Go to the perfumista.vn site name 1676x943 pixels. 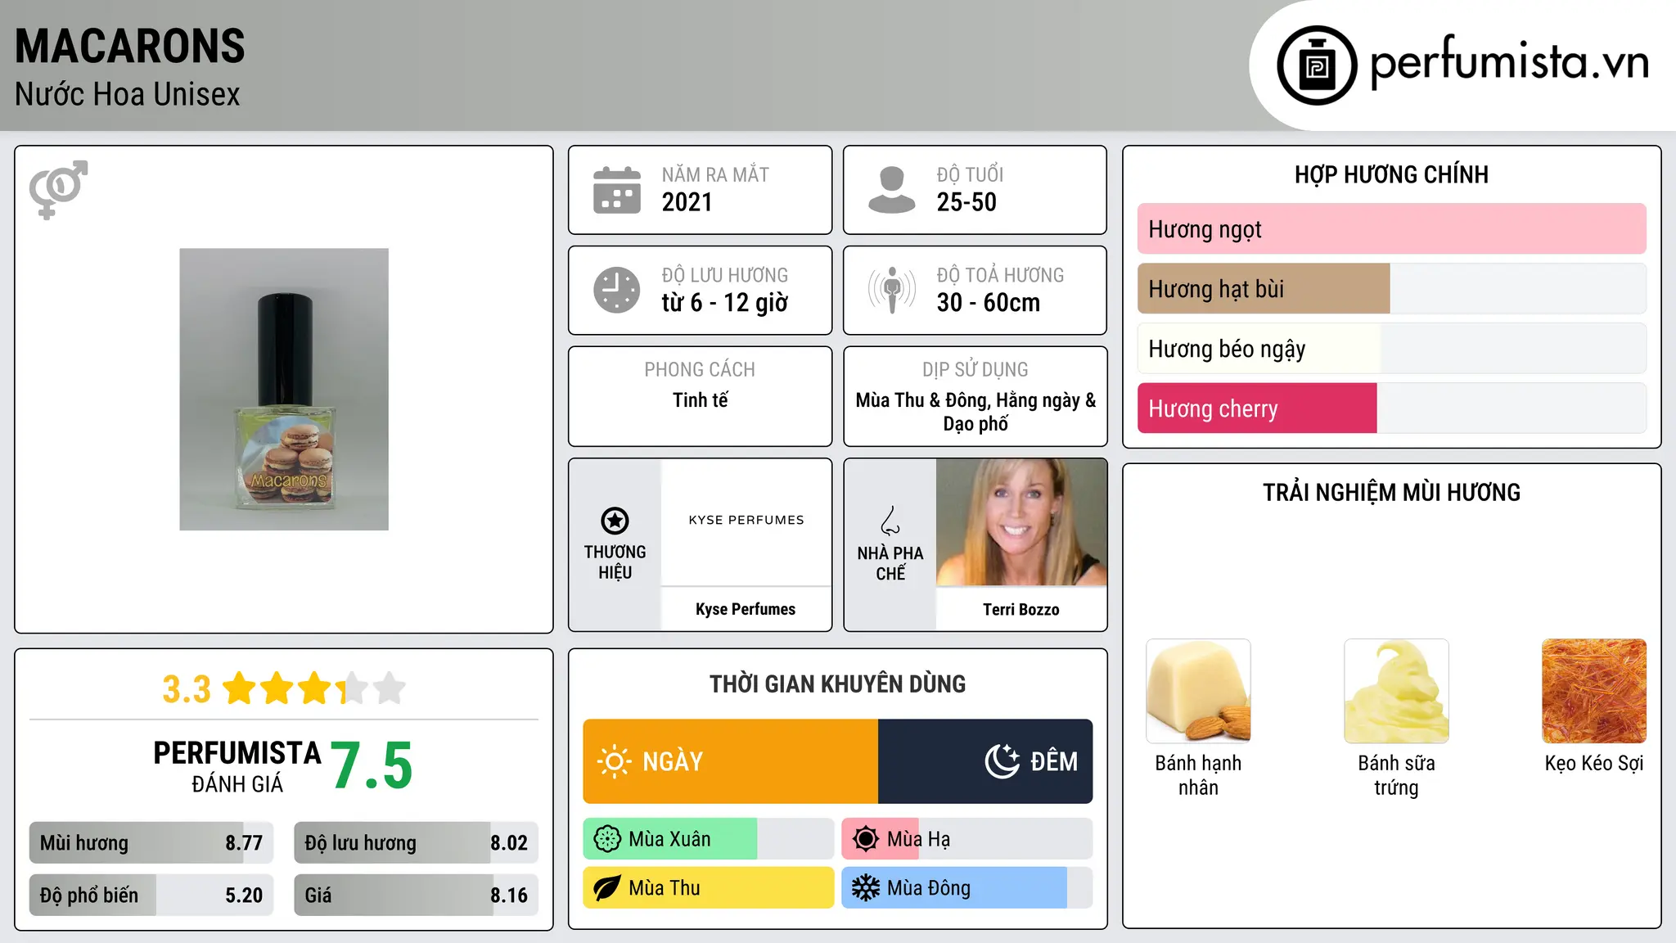tap(1509, 63)
